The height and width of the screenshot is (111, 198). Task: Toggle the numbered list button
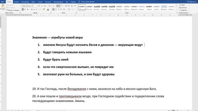pos(58,6)
